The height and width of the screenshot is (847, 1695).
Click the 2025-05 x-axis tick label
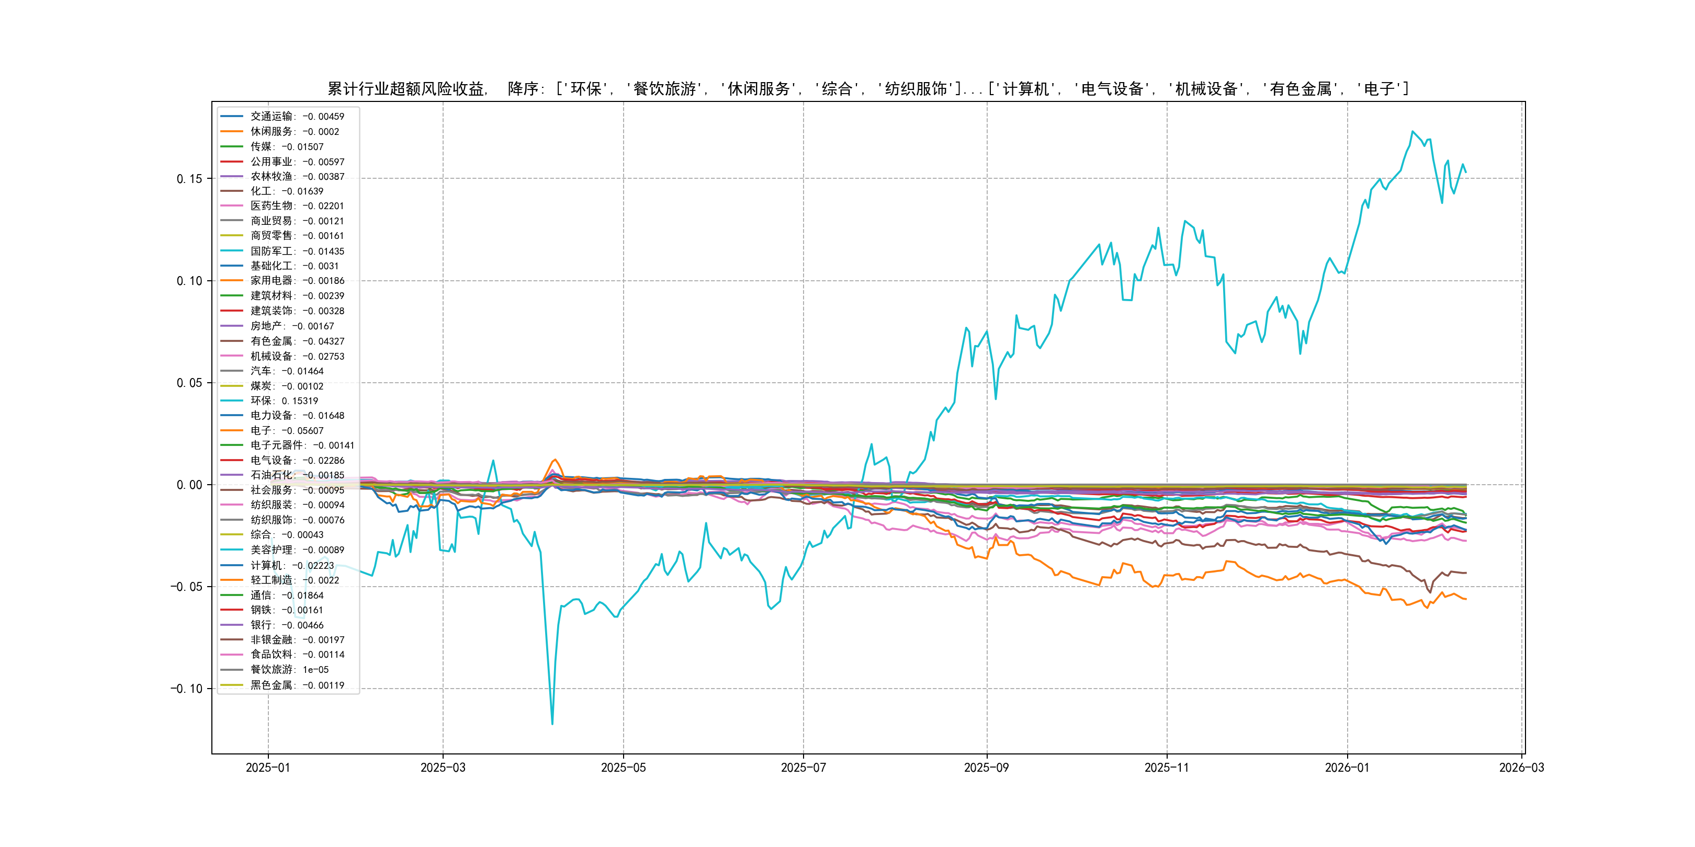pyautogui.click(x=623, y=768)
